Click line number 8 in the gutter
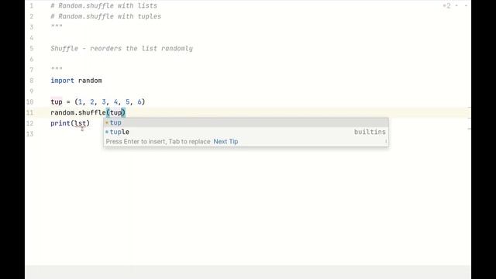 tap(31, 81)
